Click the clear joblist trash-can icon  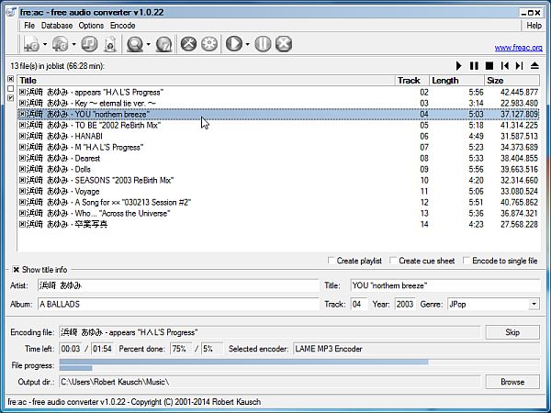[110, 44]
